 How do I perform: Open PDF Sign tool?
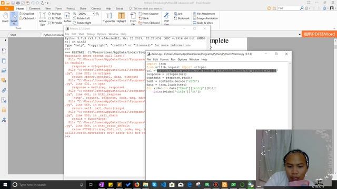pyautogui.click(x=166, y=19)
